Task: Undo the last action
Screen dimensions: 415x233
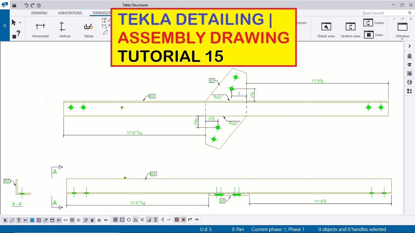Action: pos(26,5)
